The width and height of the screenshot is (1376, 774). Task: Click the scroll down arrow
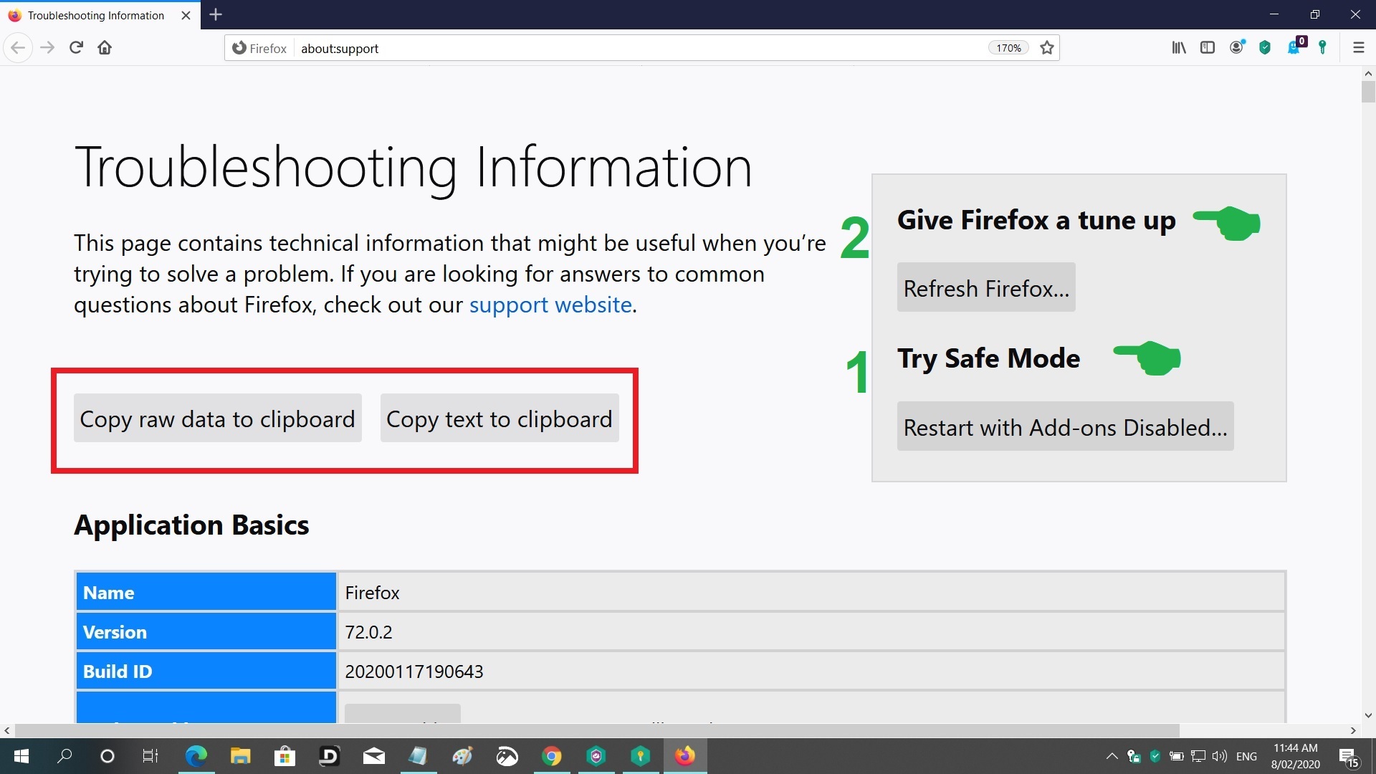point(1368,715)
